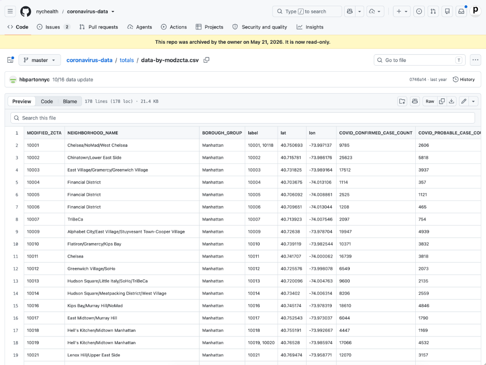Open the notifications inbox
The image size is (486, 365).
point(461,11)
